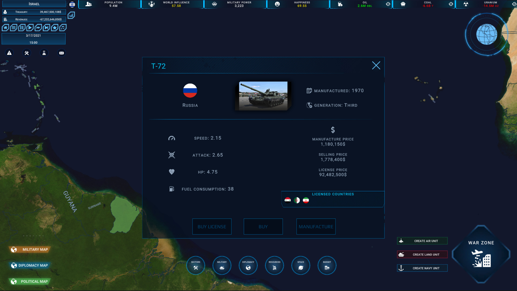Click the statistics chart icon below the treasury
The height and width of the screenshot is (291, 517).
[x=71, y=15]
